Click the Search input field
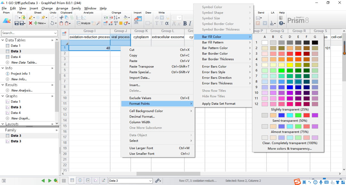The image size is (346, 185). click(25, 33)
